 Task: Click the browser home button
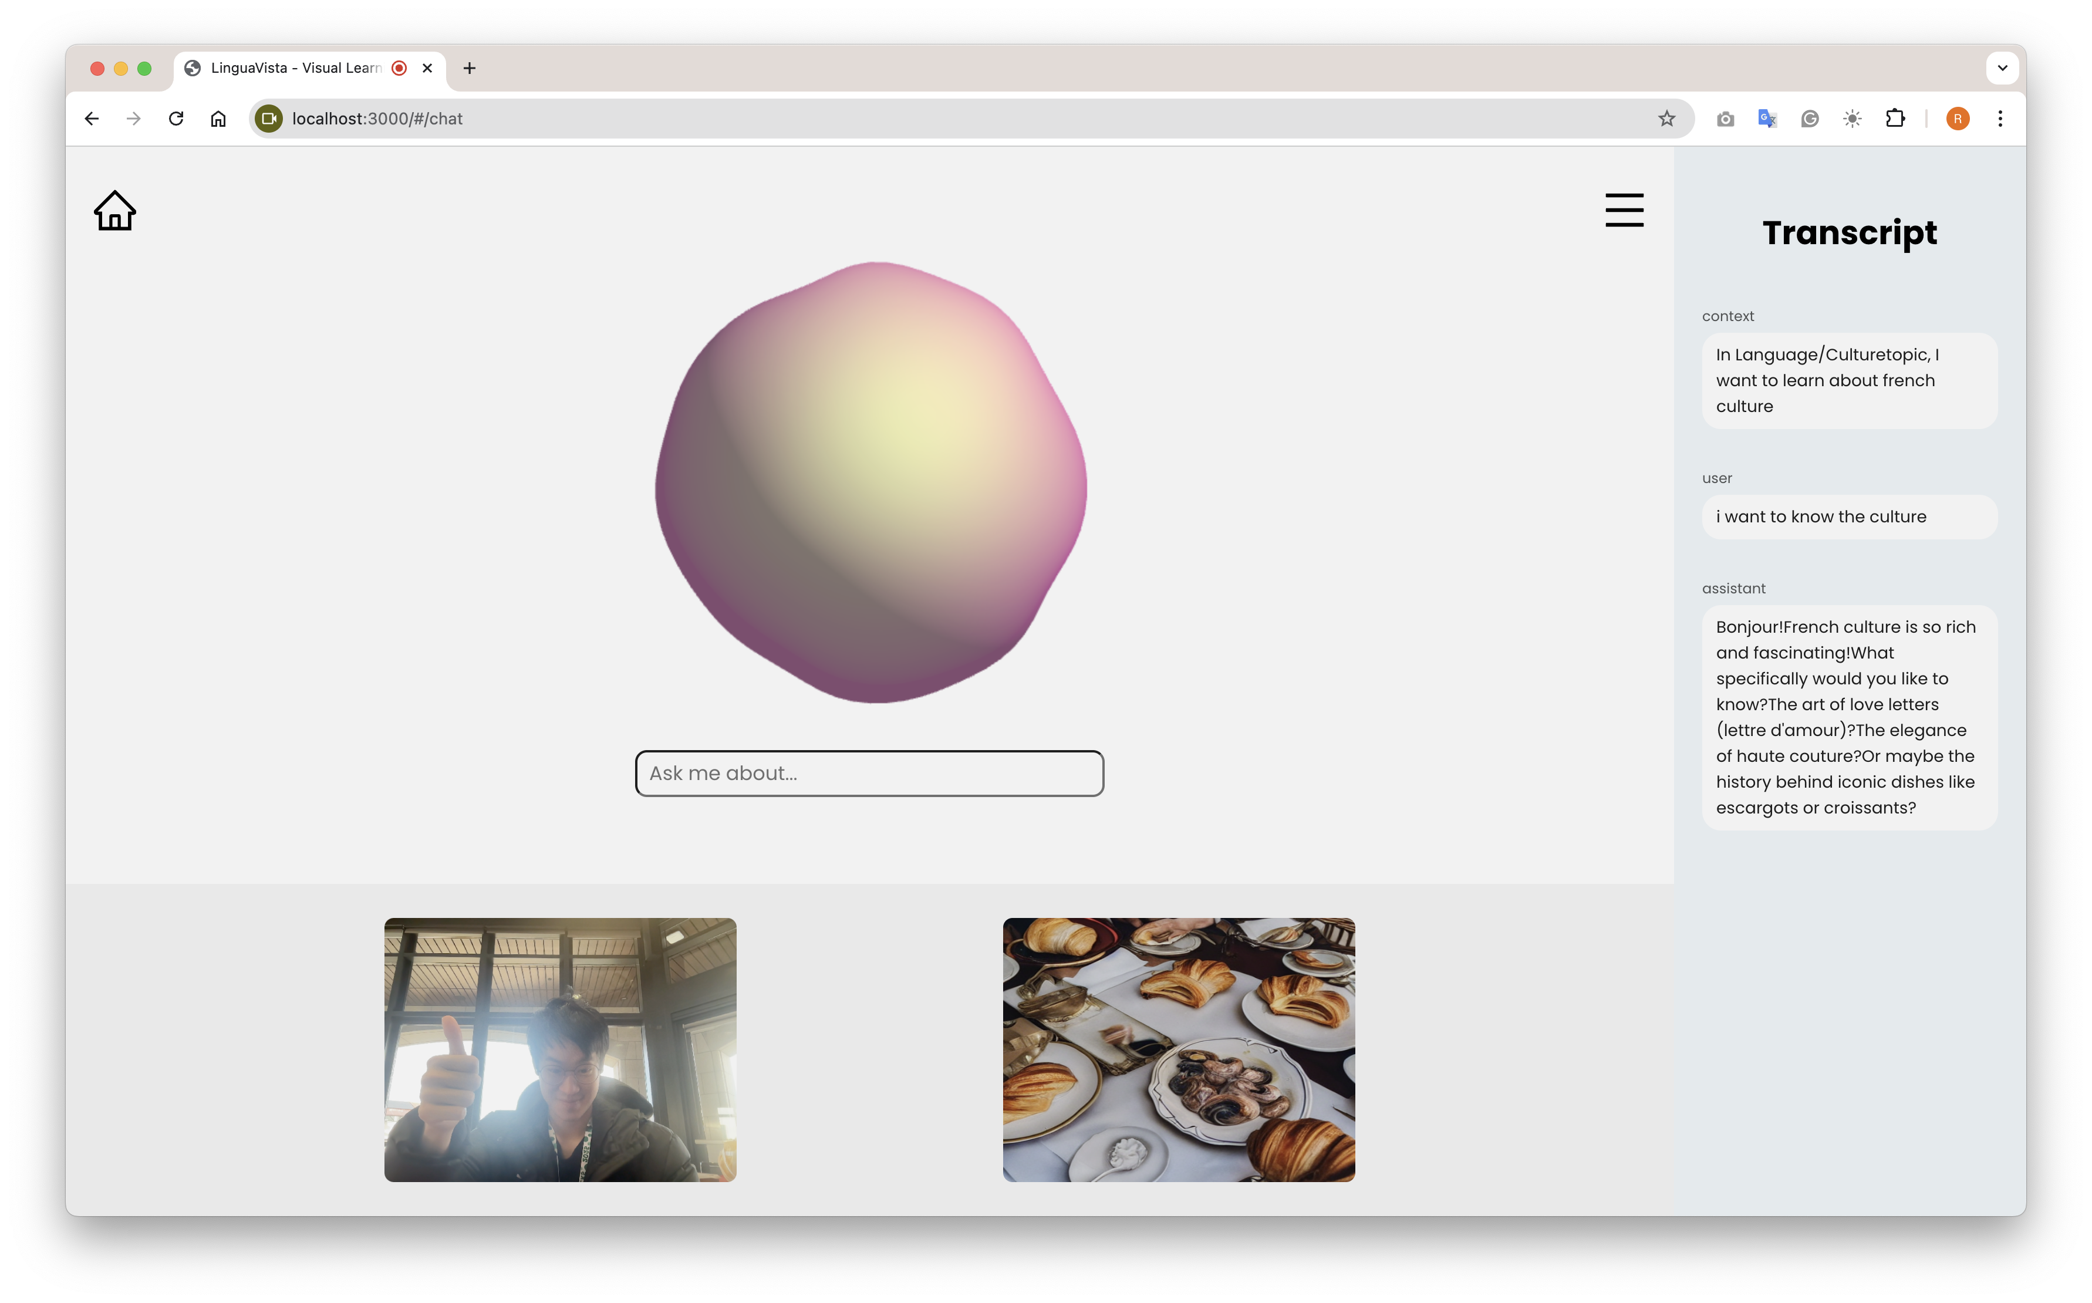point(218,119)
